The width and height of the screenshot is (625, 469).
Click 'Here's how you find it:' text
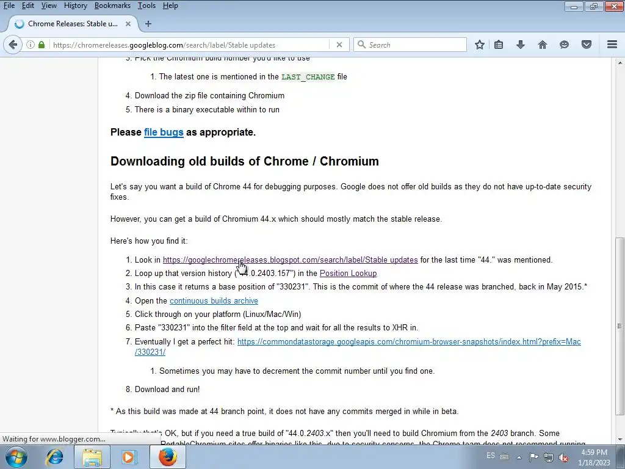point(149,241)
